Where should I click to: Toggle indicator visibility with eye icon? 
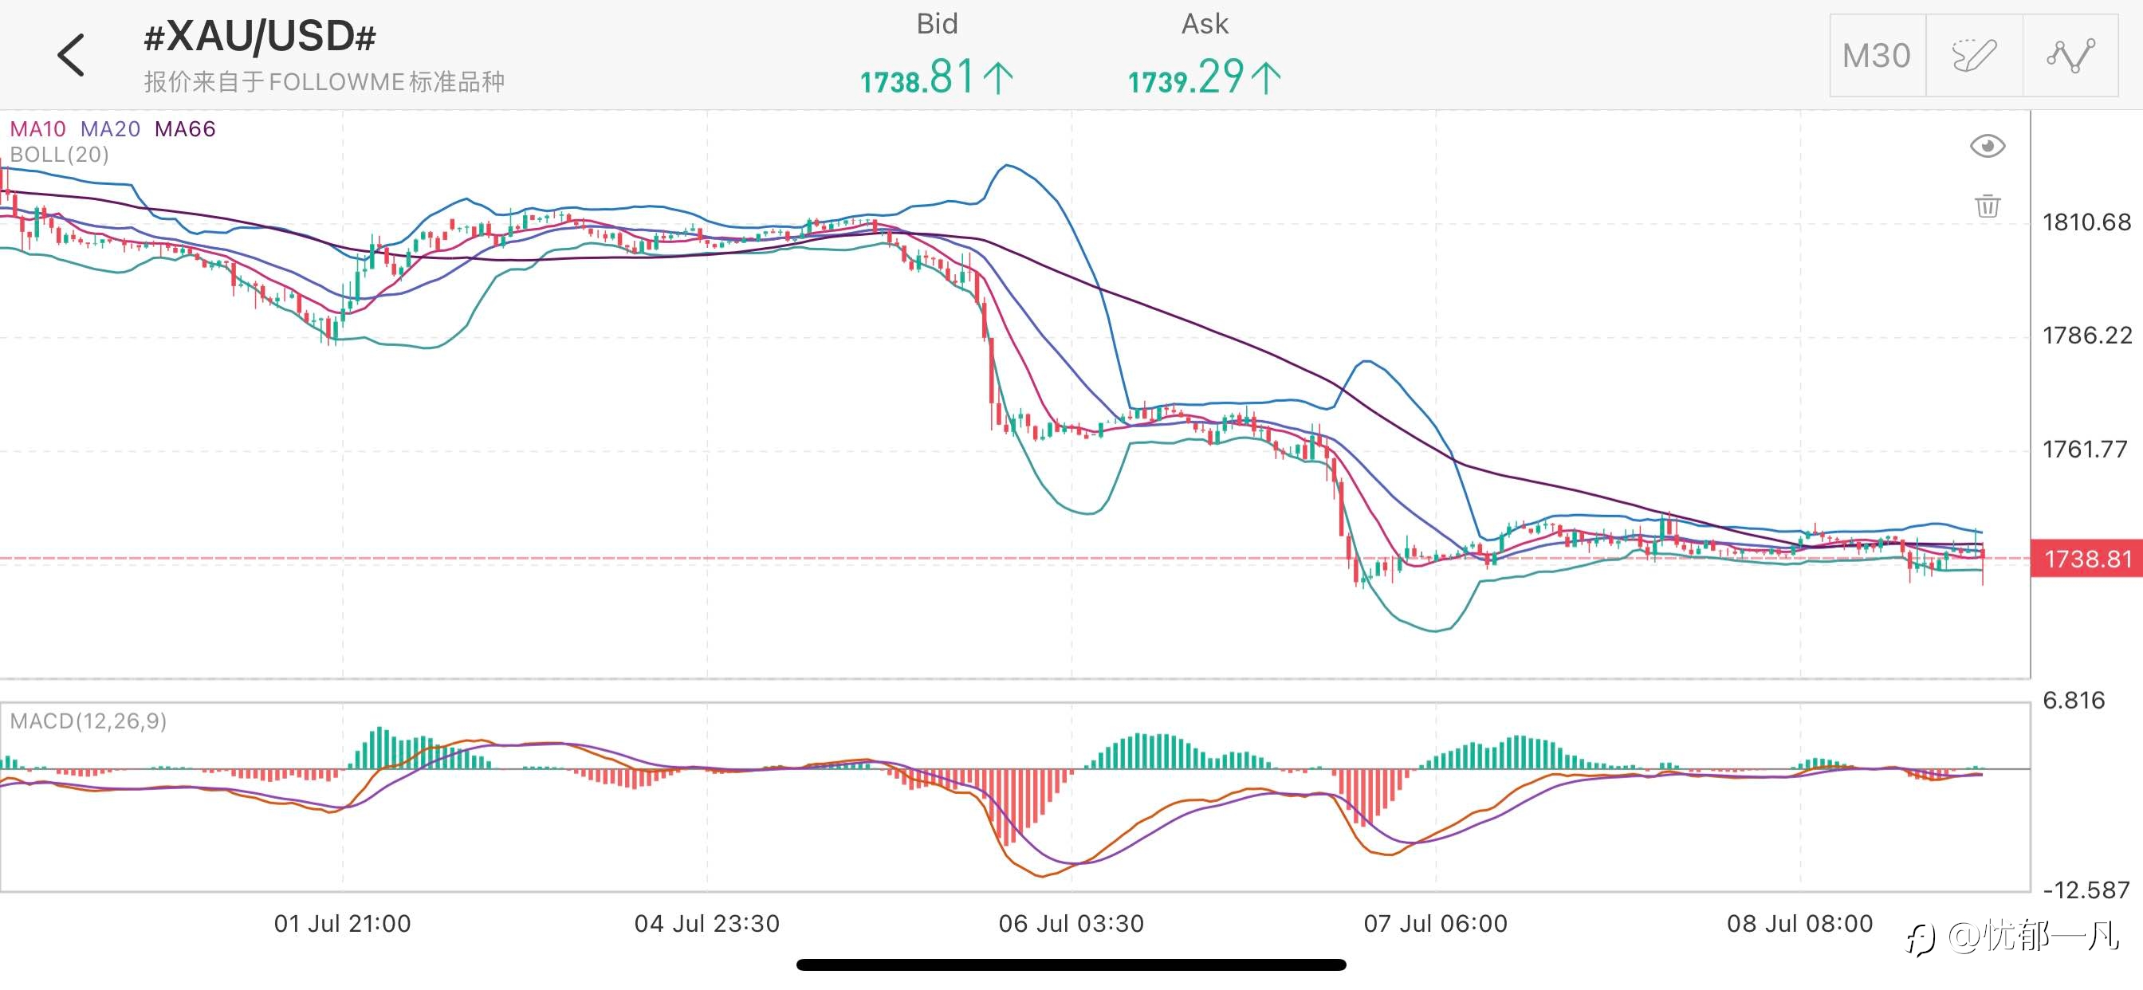point(1988,147)
